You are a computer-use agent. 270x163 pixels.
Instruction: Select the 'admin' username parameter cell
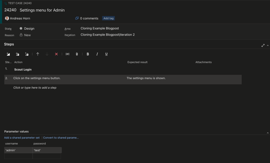point(18,150)
